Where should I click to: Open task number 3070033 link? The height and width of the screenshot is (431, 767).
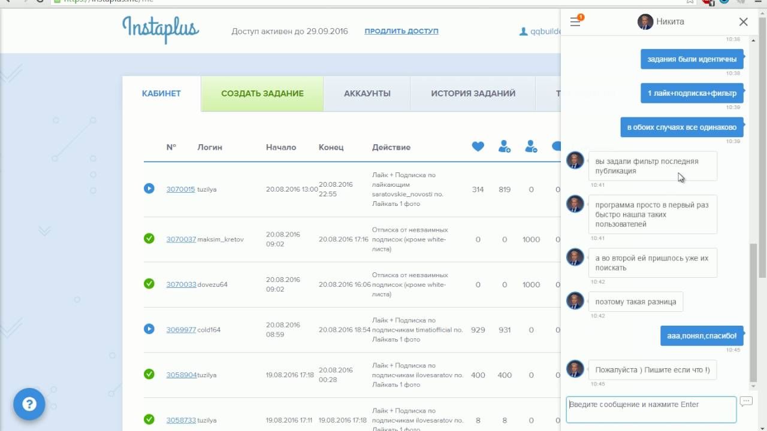181,284
